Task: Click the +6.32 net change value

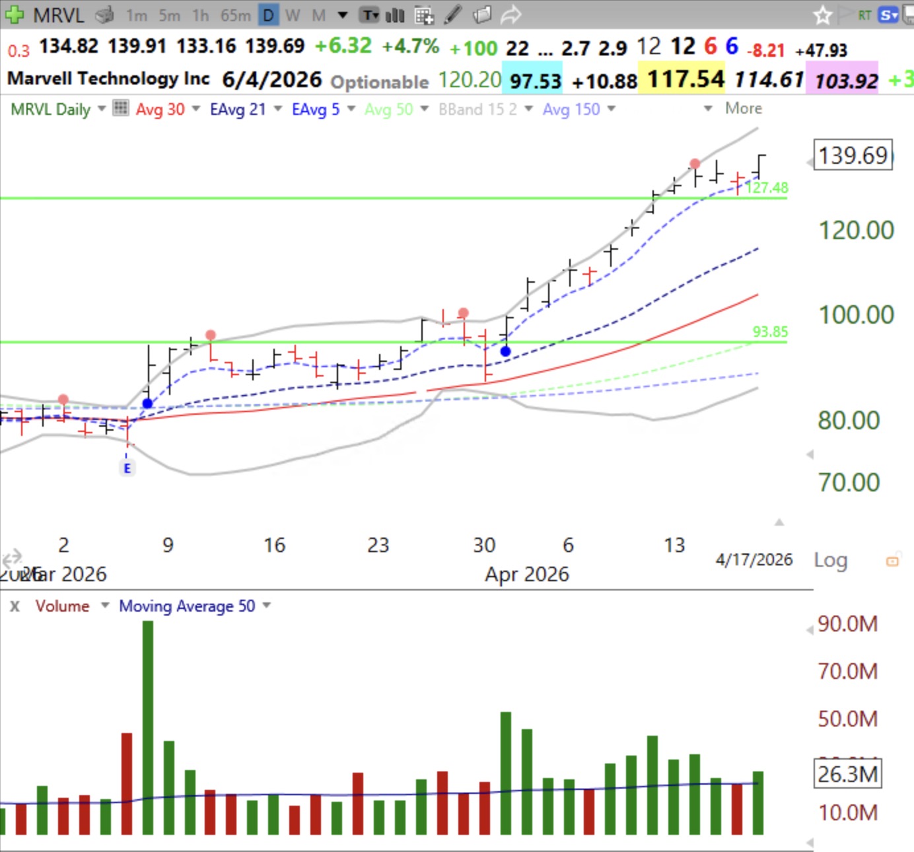Action: click(343, 46)
